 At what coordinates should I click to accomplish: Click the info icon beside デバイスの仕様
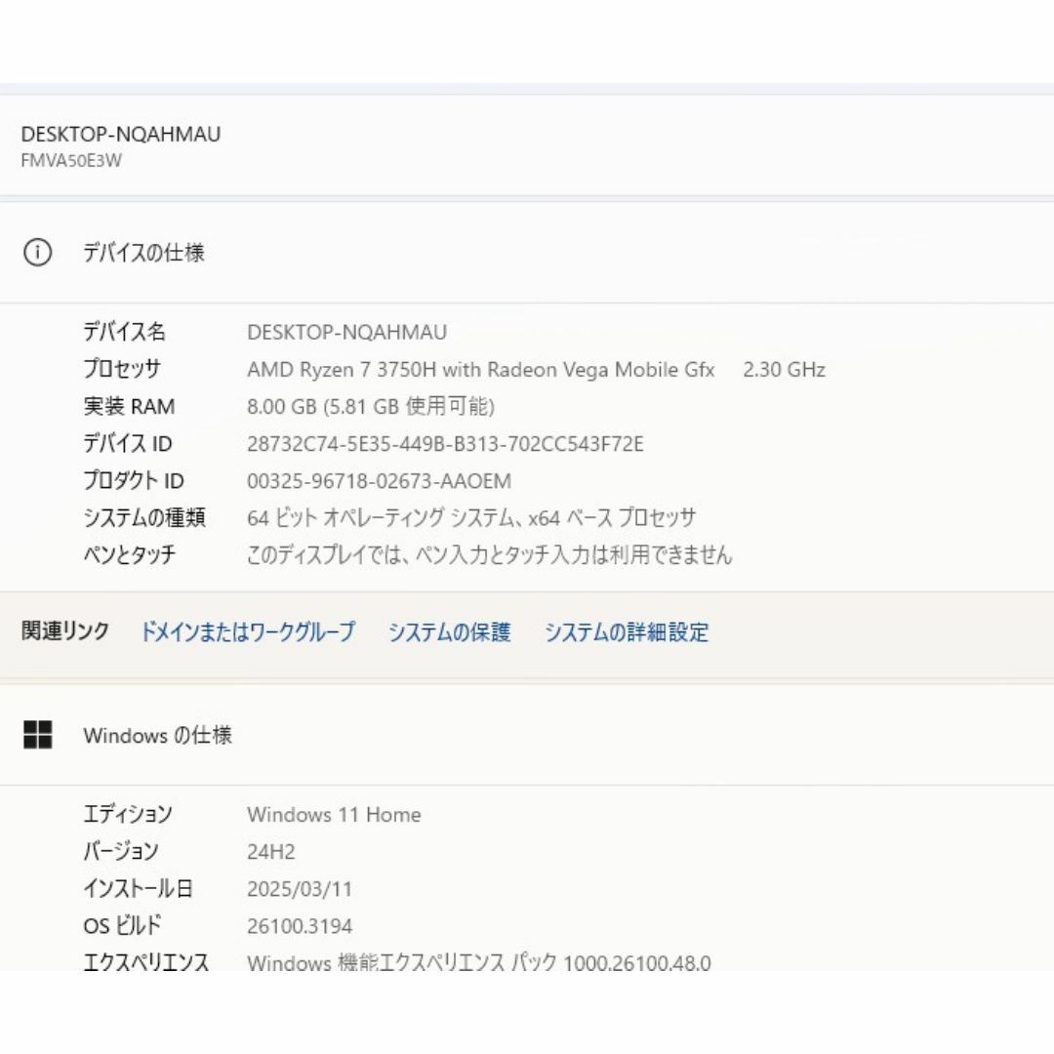(38, 253)
